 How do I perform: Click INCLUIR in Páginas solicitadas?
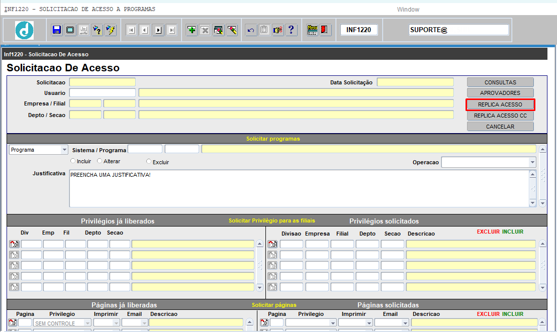(513, 314)
